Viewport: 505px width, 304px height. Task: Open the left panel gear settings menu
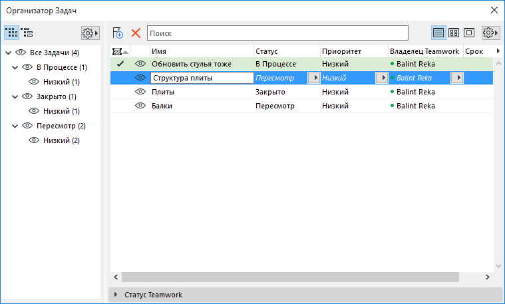(90, 33)
